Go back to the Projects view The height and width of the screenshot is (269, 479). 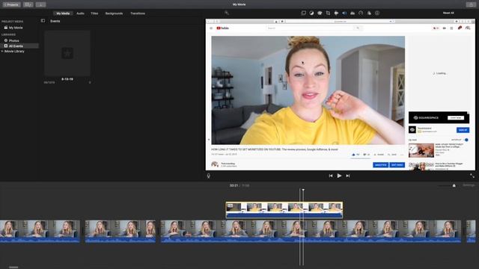pos(11,4)
